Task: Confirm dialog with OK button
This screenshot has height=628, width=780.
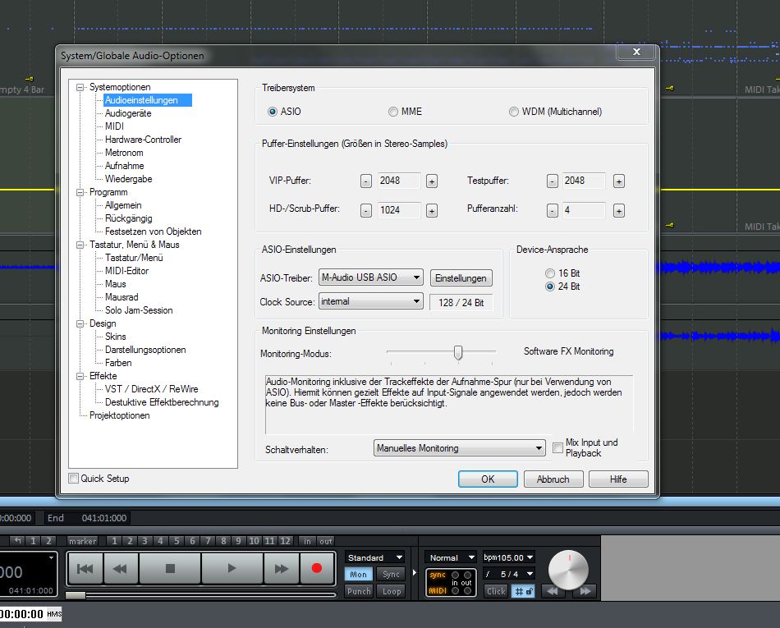Action: 488,479
